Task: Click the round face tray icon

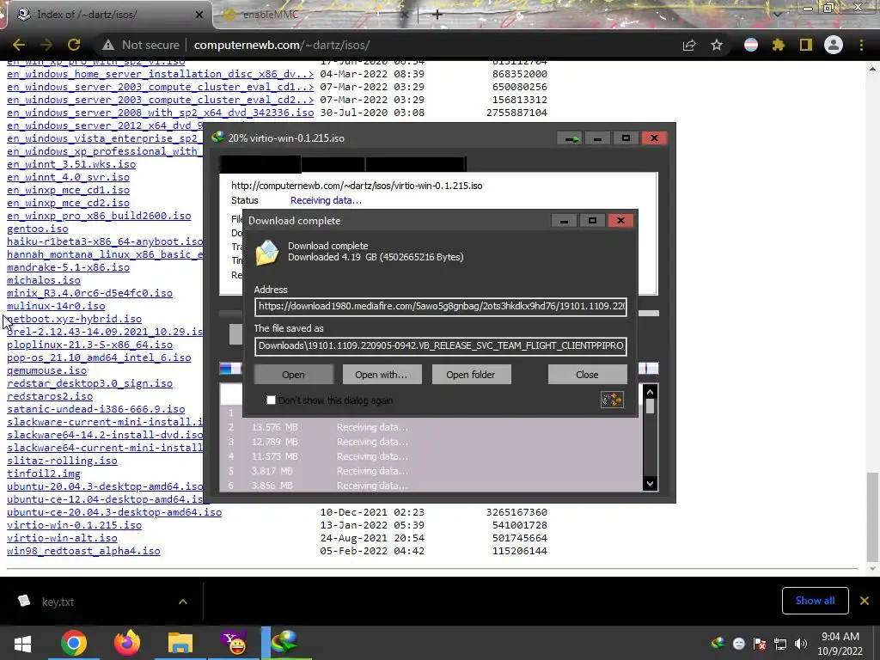Action: [x=738, y=644]
